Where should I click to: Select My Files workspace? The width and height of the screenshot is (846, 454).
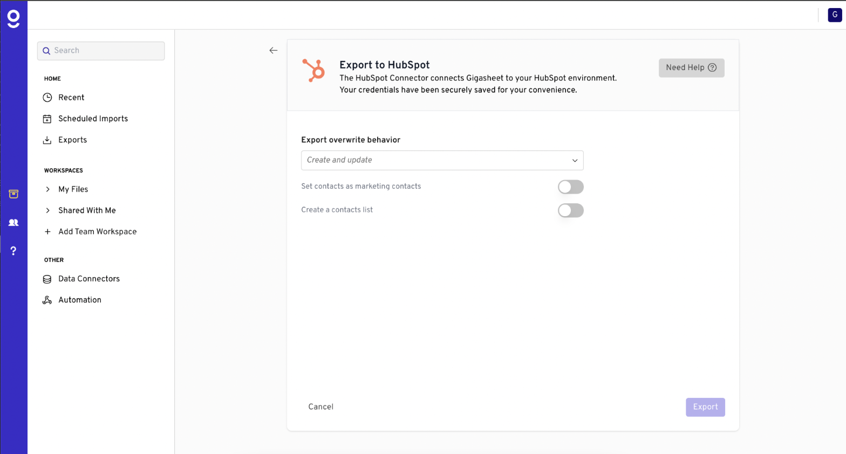click(x=73, y=189)
